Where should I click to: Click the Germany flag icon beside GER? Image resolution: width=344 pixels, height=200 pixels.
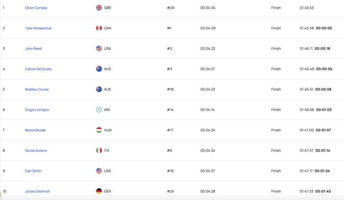99,191
